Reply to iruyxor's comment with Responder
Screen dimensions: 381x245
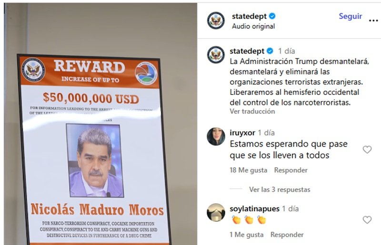(x=291, y=170)
